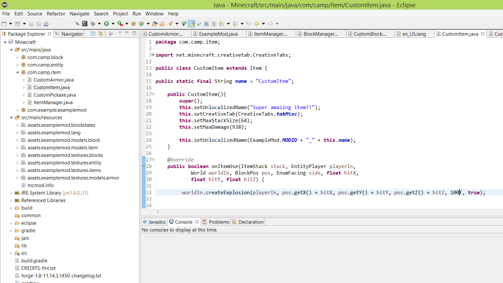503x283 pixels.
Task: Collapse All in the Package Explorer
Action: pyautogui.click(x=93, y=34)
